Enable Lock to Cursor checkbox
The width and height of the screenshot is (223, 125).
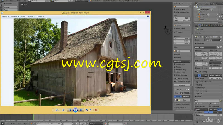[x=175, y=9]
